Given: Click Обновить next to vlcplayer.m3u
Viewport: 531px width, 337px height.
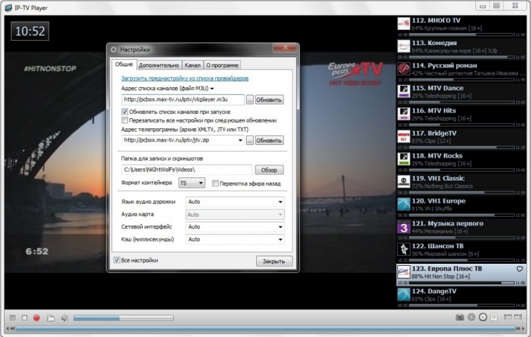Looking at the screenshot, I should [269, 100].
